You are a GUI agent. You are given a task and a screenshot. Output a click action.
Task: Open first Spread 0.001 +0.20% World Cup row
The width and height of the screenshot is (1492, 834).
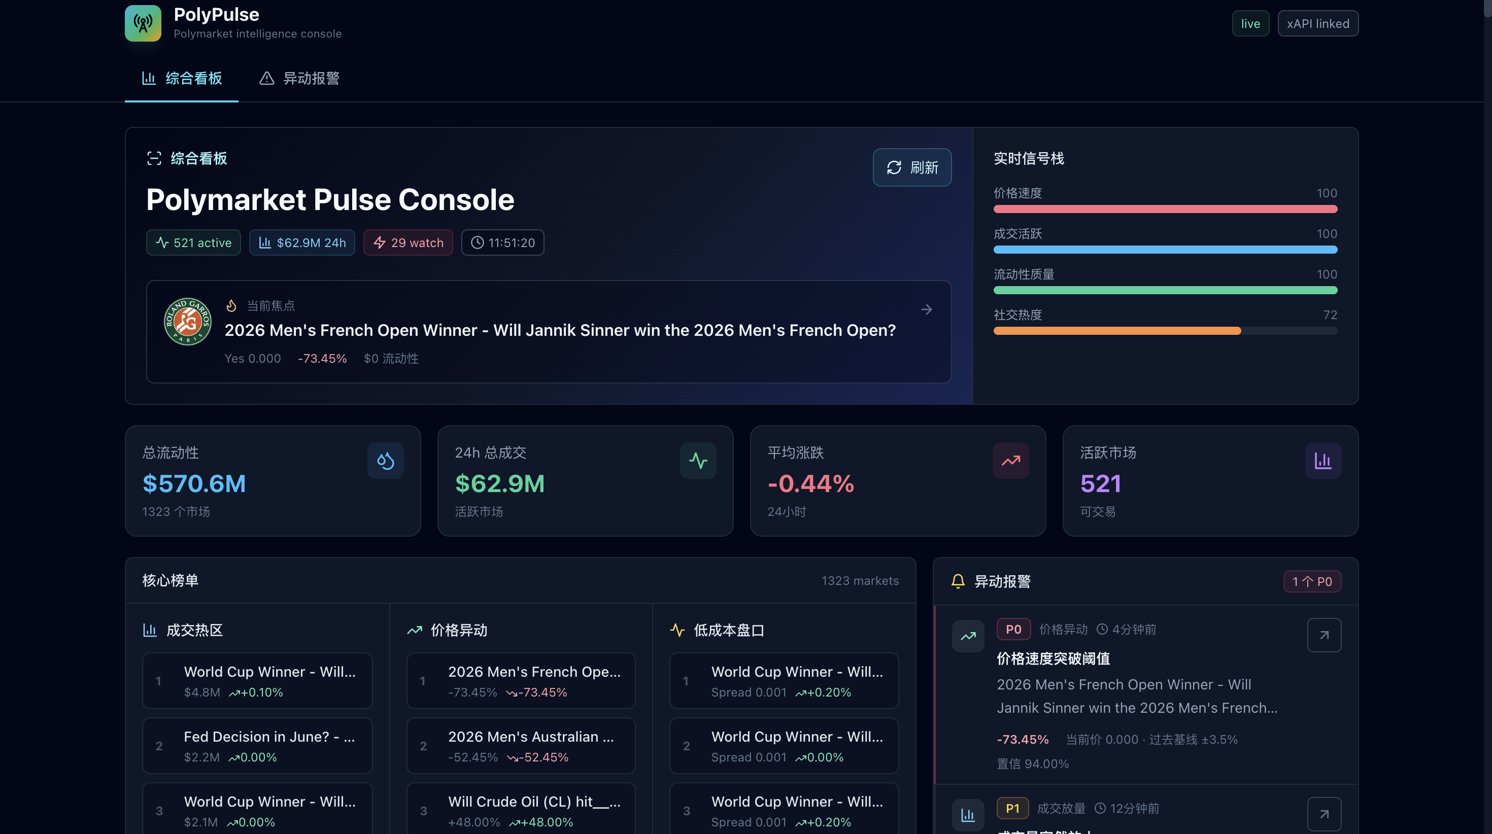784,681
